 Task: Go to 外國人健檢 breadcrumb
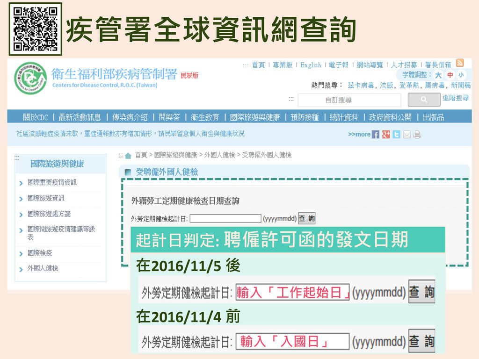pyautogui.click(x=220, y=155)
